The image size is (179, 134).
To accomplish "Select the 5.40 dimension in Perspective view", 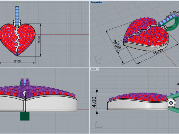I will 173,13.
